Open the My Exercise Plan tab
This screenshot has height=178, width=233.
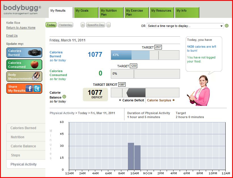(x=137, y=12)
